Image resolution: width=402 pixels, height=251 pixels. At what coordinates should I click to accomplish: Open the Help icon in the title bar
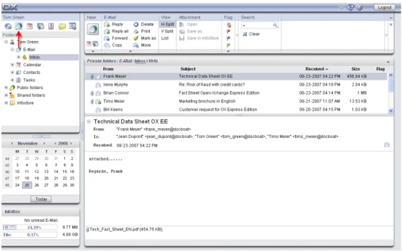point(360,7)
